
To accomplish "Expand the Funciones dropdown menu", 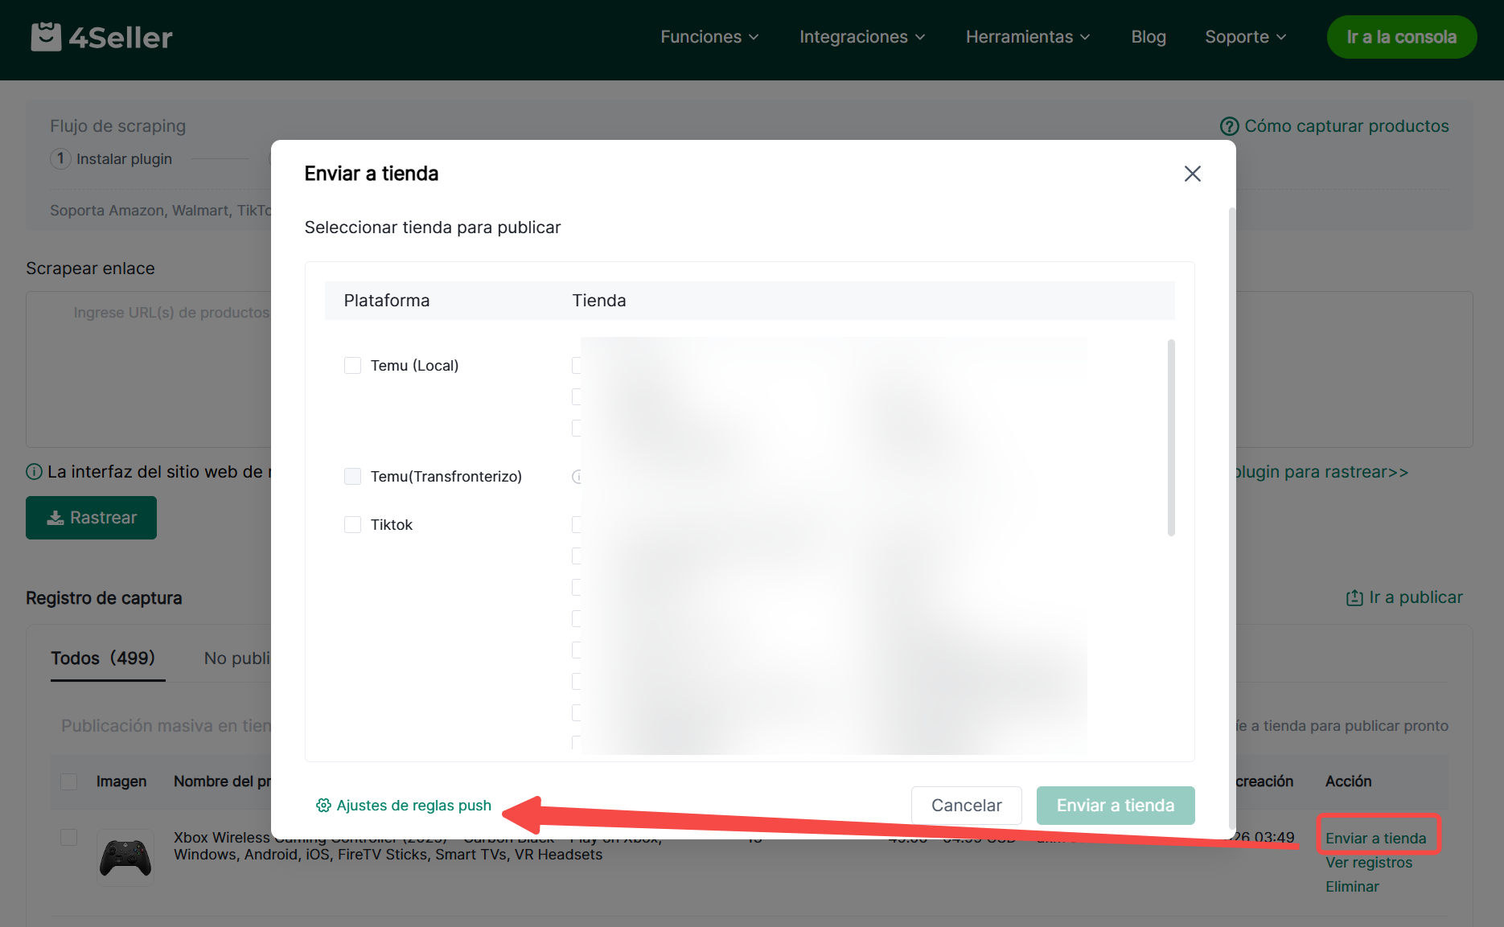I will click(x=709, y=37).
